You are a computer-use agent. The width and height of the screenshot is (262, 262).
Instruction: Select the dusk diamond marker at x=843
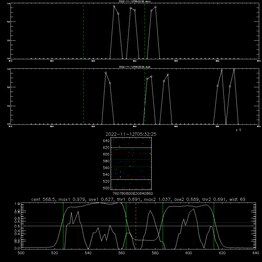coord(147,79)
